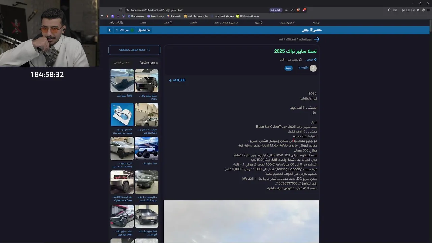Open the اثاث nav item
The image size is (432, 243).
tap(193, 23)
